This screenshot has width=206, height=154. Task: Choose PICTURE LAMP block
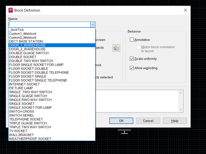(x=52, y=88)
